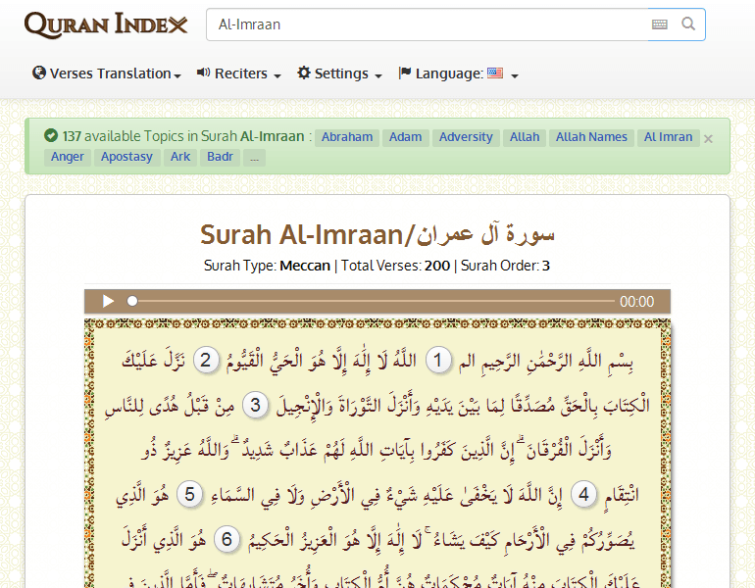Click the Quran Index logo

point(106,24)
